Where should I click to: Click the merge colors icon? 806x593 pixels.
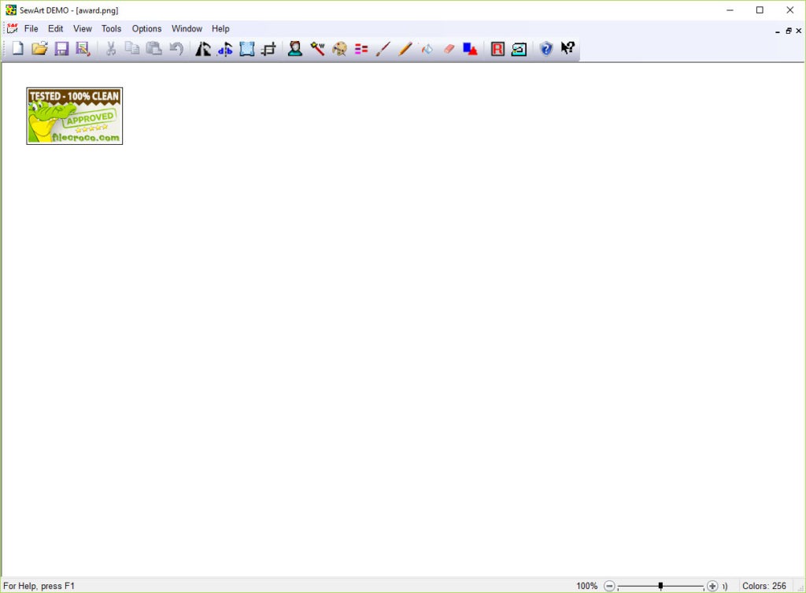(x=361, y=49)
